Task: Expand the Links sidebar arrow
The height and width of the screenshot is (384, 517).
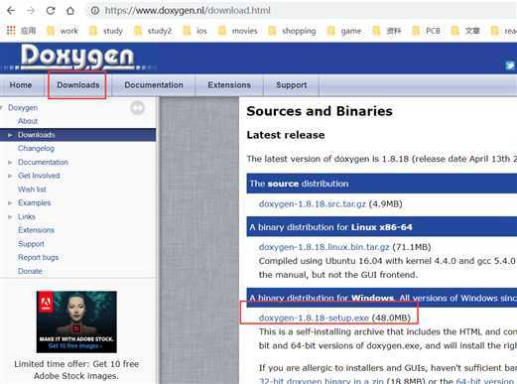Action: (x=10, y=216)
